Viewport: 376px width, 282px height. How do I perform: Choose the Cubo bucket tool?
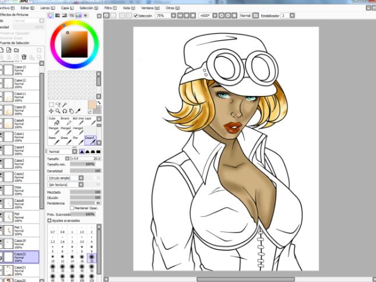[54, 122]
